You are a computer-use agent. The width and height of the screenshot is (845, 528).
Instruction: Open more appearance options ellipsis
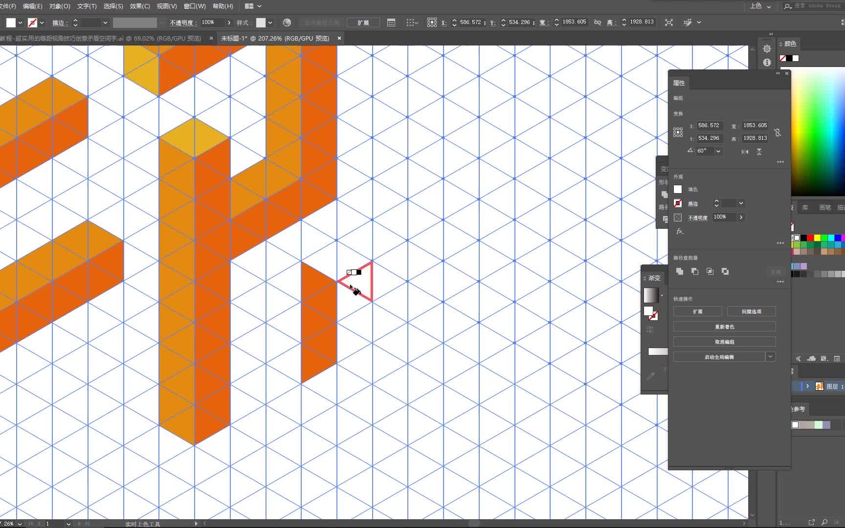[x=780, y=243]
